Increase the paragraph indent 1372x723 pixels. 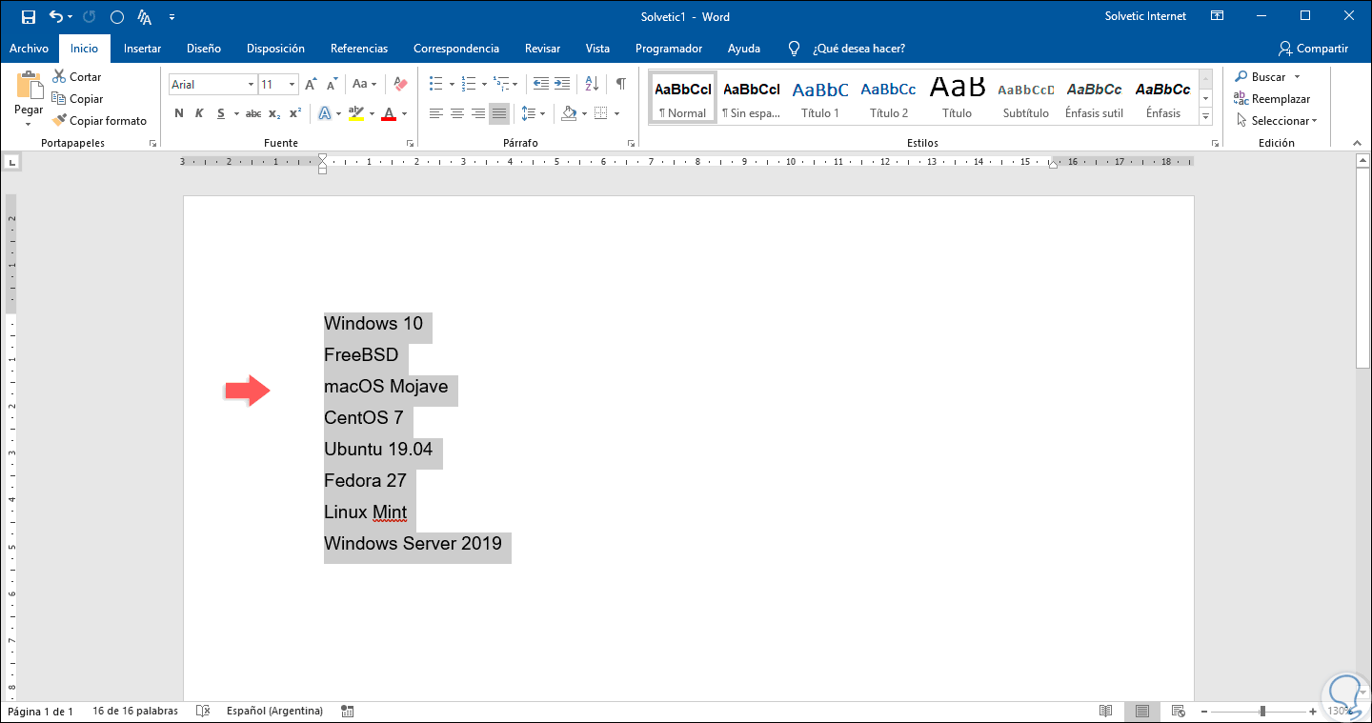pyautogui.click(x=562, y=84)
